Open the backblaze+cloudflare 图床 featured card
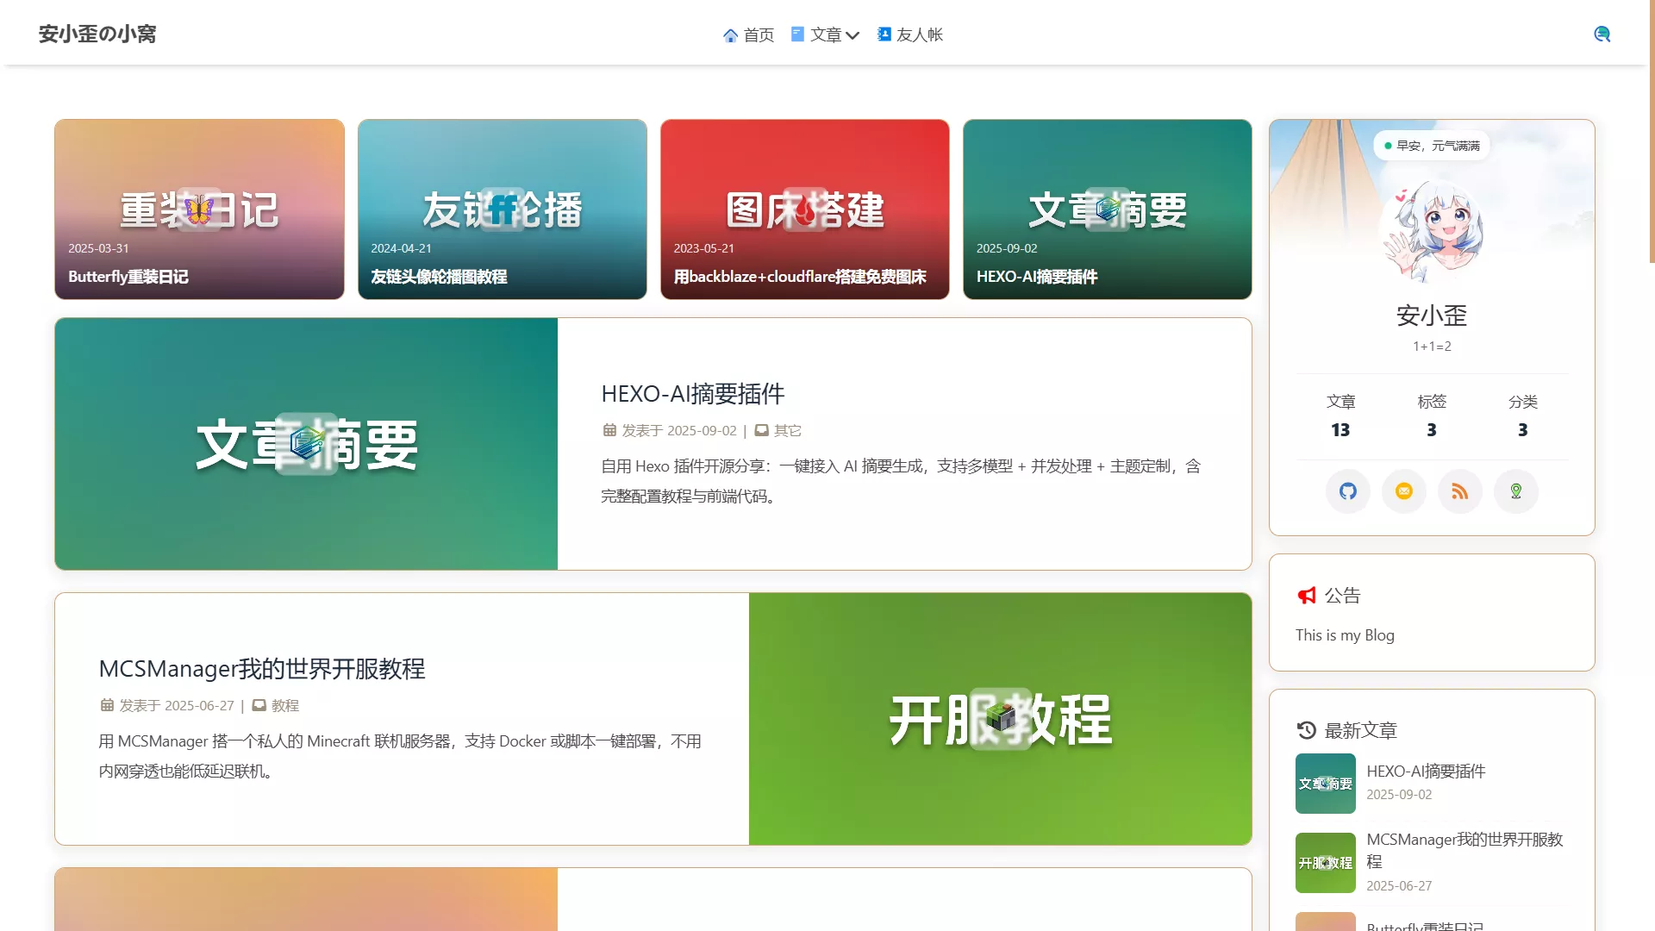Screen dimensions: 1655x931 click(x=804, y=209)
